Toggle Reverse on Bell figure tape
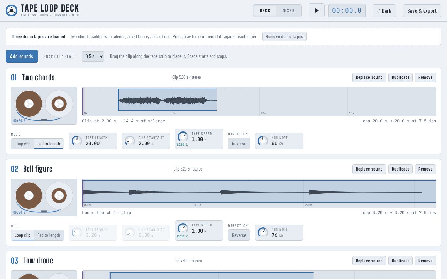The height and width of the screenshot is (279, 447). (239, 235)
